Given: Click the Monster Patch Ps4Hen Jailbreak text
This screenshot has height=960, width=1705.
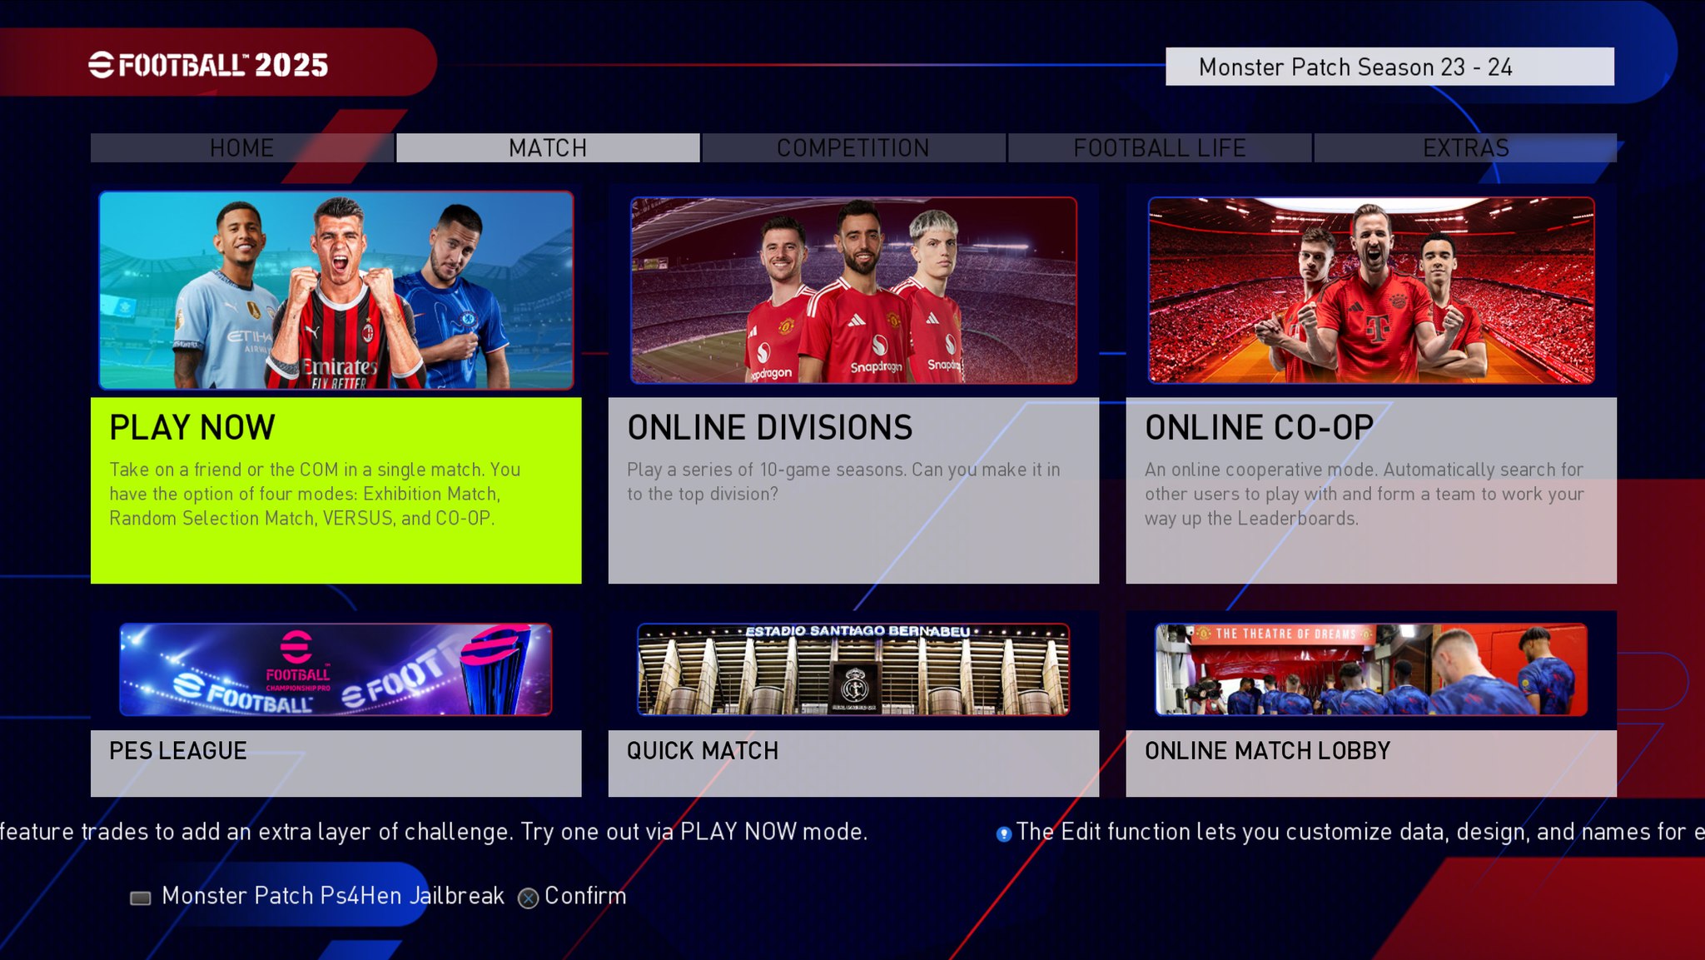Looking at the screenshot, I should pos(333,896).
